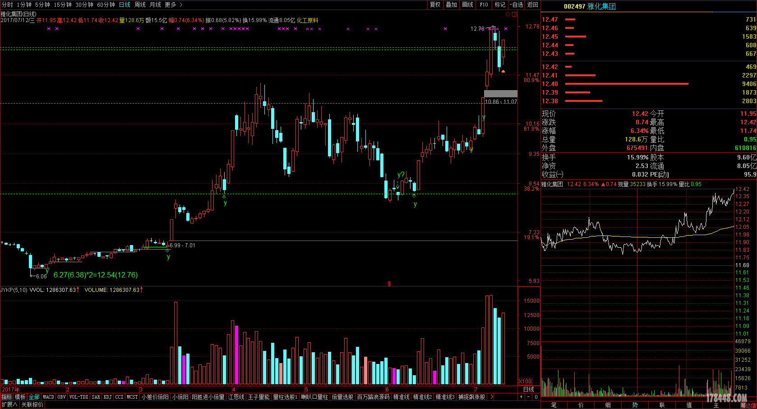Open the 值 value tab
The width and height of the screenshot is (757, 409).
pos(689,405)
